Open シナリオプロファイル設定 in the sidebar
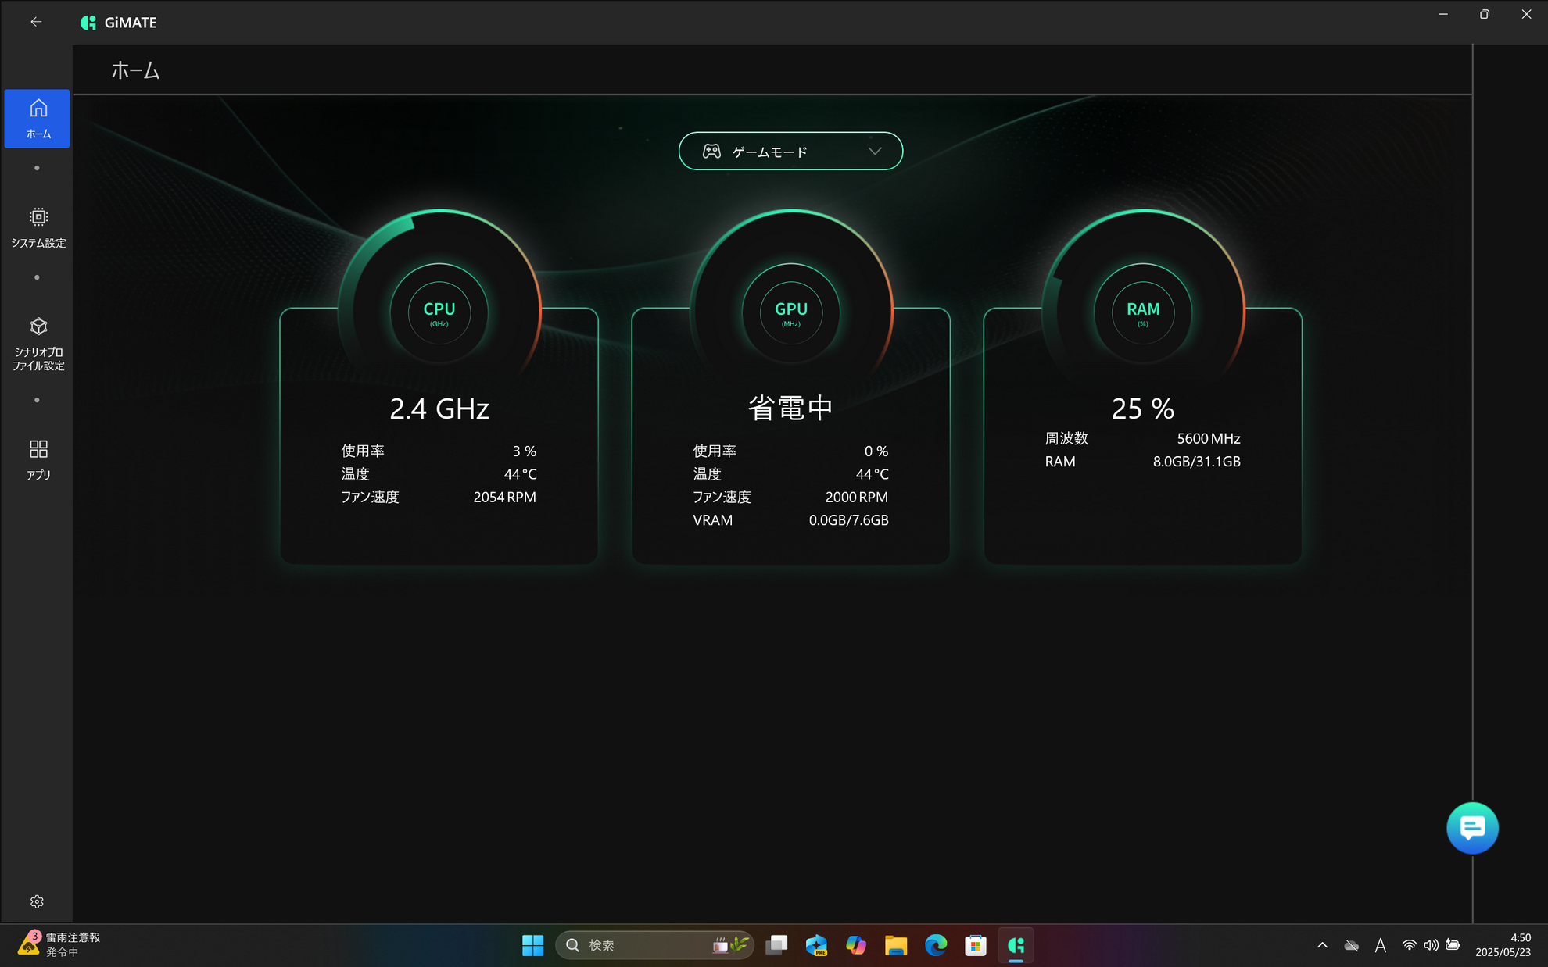 (38, 344)
